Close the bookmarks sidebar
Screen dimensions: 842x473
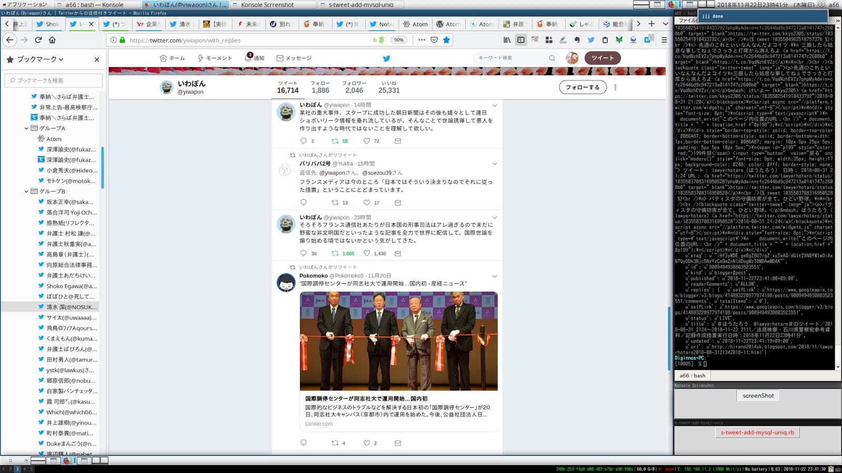pyautogui.click(x=97, y=59)
